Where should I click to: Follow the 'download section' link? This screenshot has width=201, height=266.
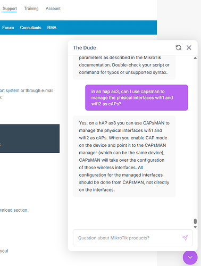[x=14, y=210]
